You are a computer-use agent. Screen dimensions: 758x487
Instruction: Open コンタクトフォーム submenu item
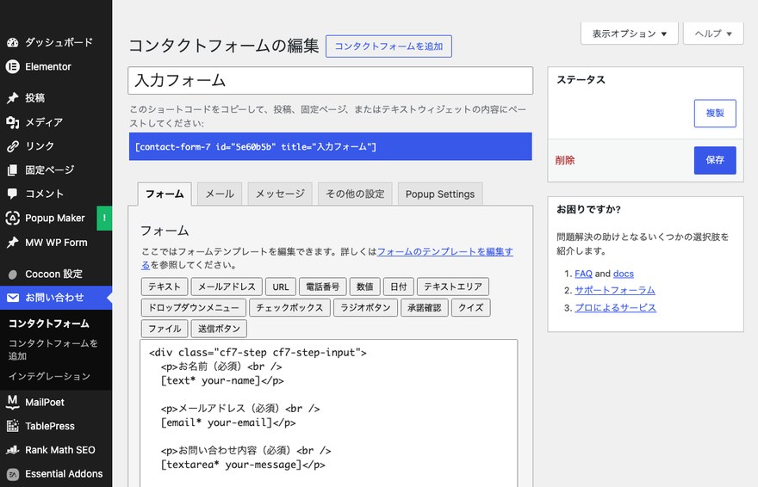(49, 324)
